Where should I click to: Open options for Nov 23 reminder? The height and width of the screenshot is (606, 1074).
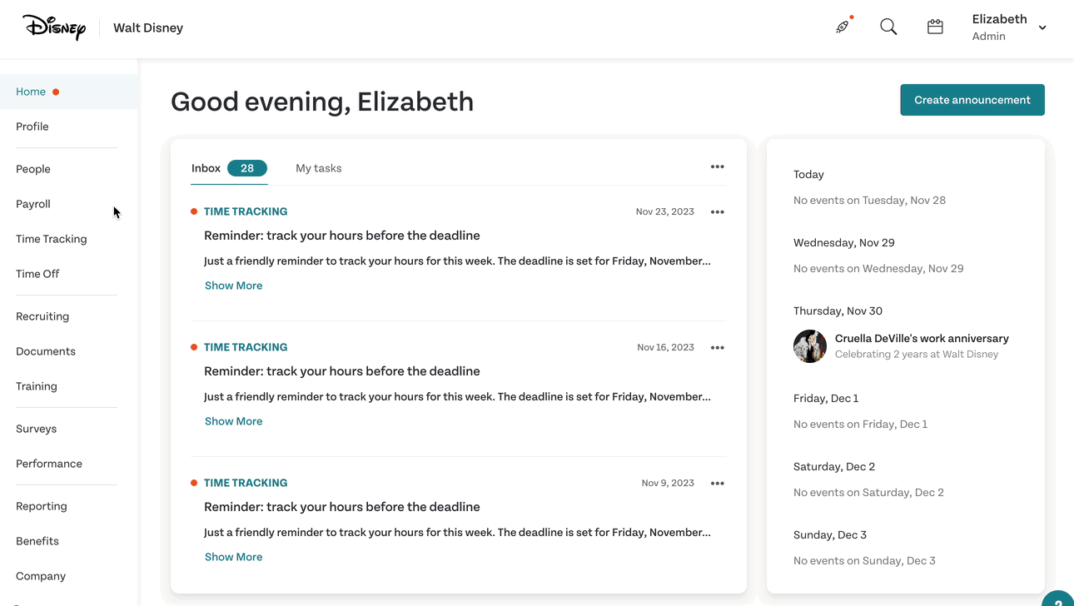point(717,211)
